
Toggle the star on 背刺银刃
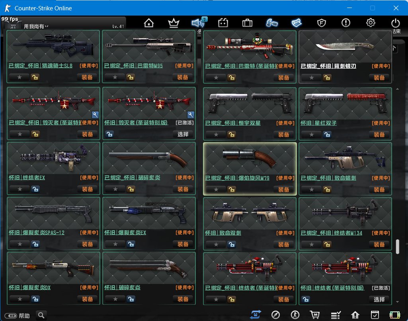click(311, 78)
